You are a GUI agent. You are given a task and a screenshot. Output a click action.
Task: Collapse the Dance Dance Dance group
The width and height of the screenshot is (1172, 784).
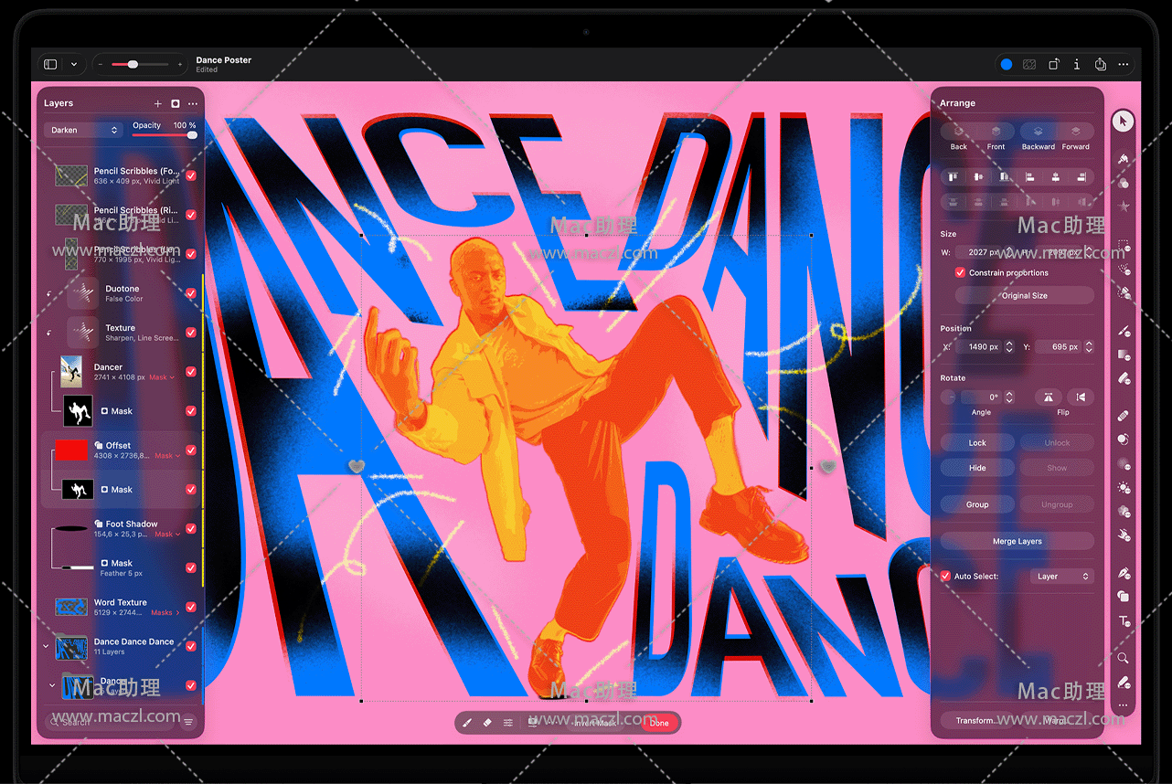(x=47, y=646)
